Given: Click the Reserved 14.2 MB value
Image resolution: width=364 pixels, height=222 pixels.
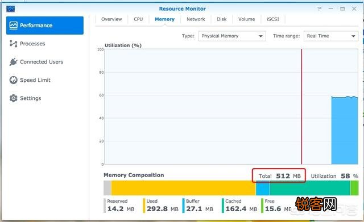Looking at the screenshot, I should pyautogui.click(x=121, y=209).
